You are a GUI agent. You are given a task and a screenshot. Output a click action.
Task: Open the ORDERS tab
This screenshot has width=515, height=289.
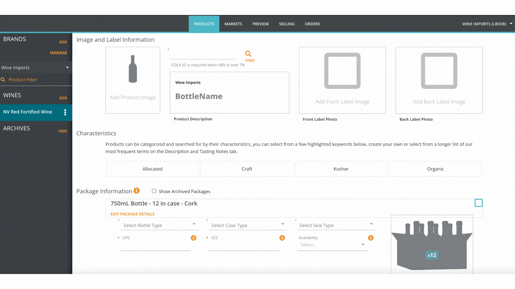tap(312, 24)
